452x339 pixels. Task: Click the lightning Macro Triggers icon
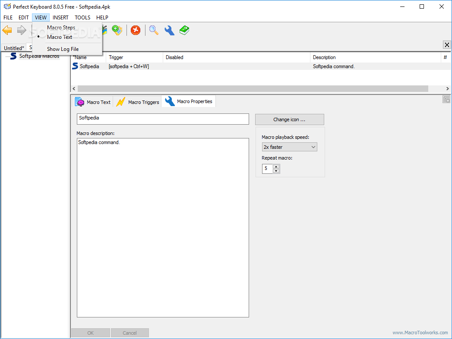120,102
